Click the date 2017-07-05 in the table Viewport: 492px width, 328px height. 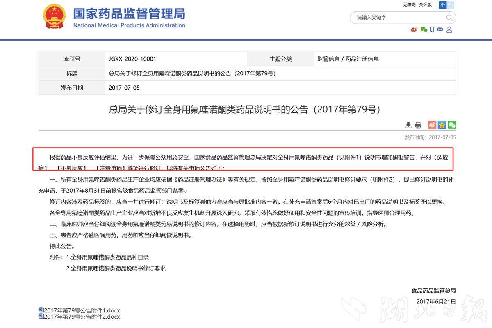(x=124, y=88)
